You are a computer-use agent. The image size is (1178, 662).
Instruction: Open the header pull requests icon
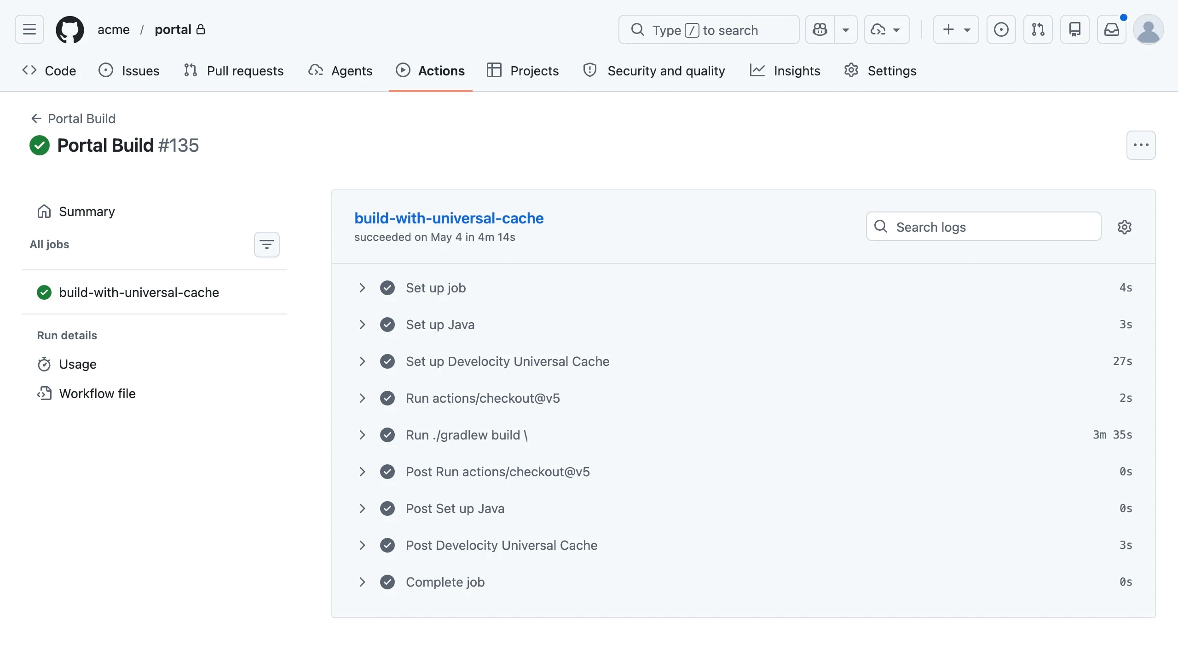tap(1038, 29)
